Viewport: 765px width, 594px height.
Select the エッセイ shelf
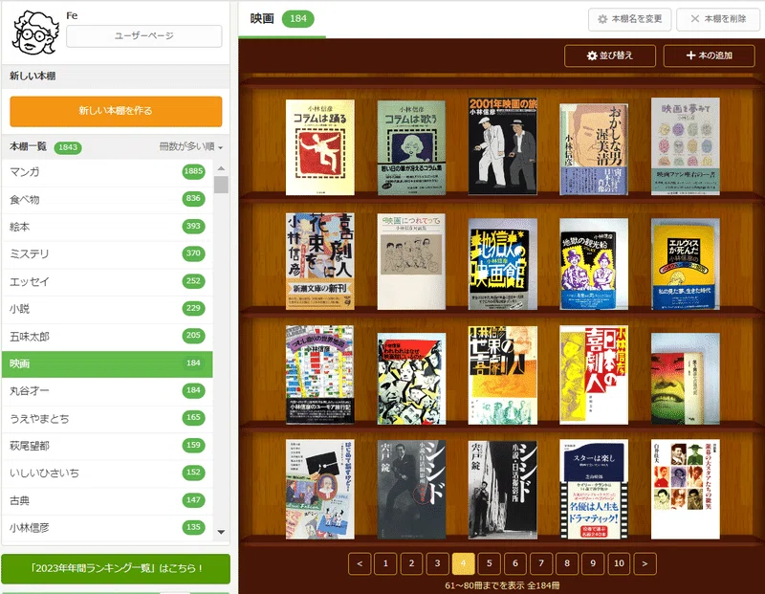tap(107, 281)
